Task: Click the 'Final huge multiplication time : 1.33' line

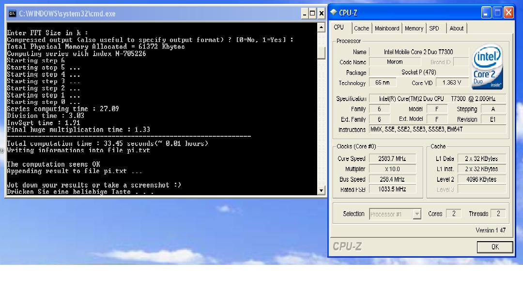Action: pos(78,130)
